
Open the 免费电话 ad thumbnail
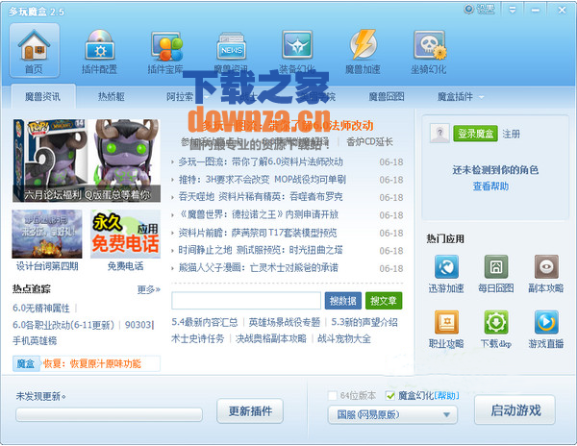125,234
